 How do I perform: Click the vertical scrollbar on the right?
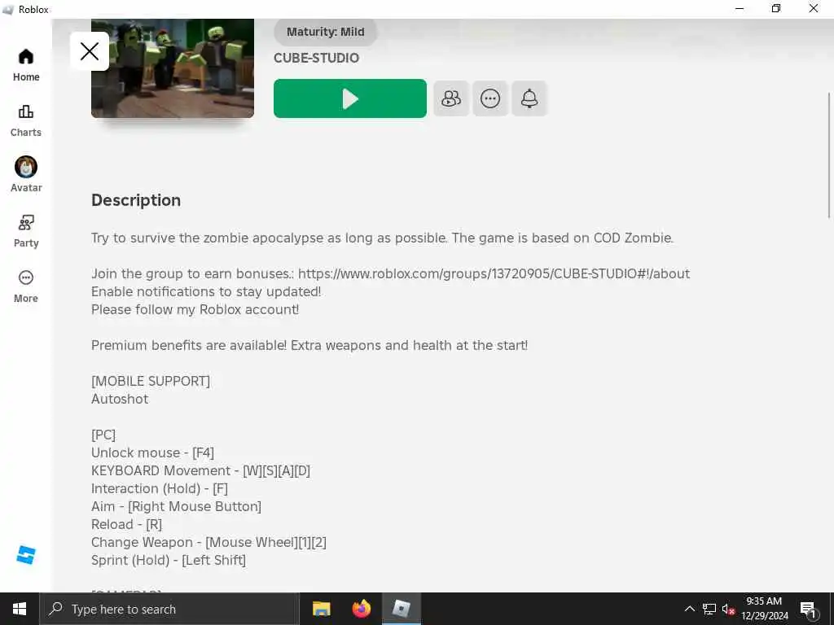828,155
